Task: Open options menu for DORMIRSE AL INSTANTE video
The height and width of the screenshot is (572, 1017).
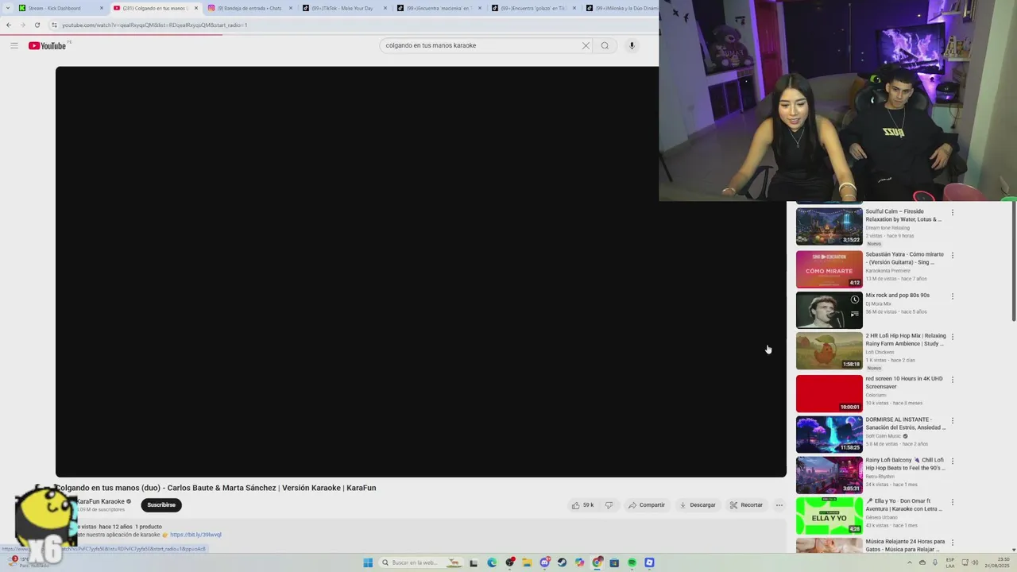Action: pos(953,420)
